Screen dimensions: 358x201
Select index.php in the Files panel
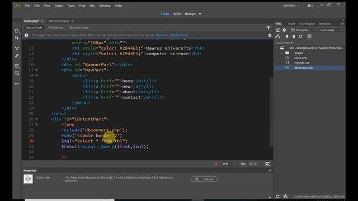pyautogui.click(x=300, y=58)
